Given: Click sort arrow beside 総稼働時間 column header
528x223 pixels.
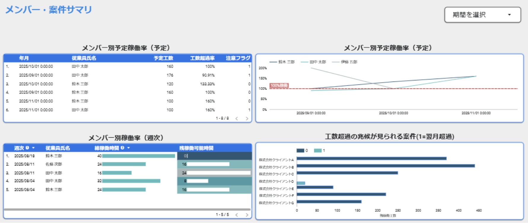Looking at the screenshot, I should pyautogui.click(x=128, y=148).
